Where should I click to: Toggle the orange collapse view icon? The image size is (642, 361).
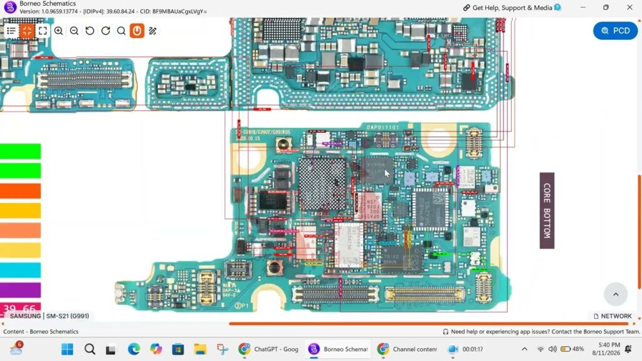26,31
